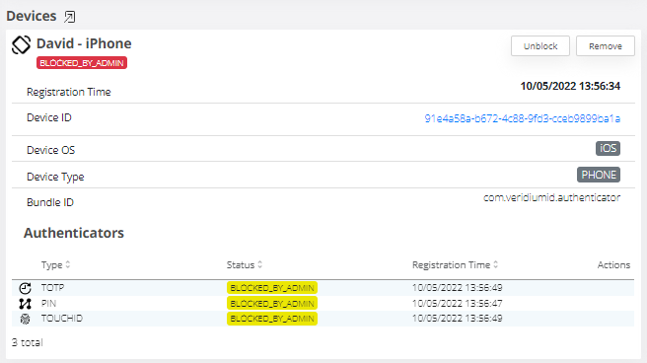Click TOTP row BLOCKED_BY_ADMIN status
The height and width of the screenshot is (363, 647).
[272, 288]
